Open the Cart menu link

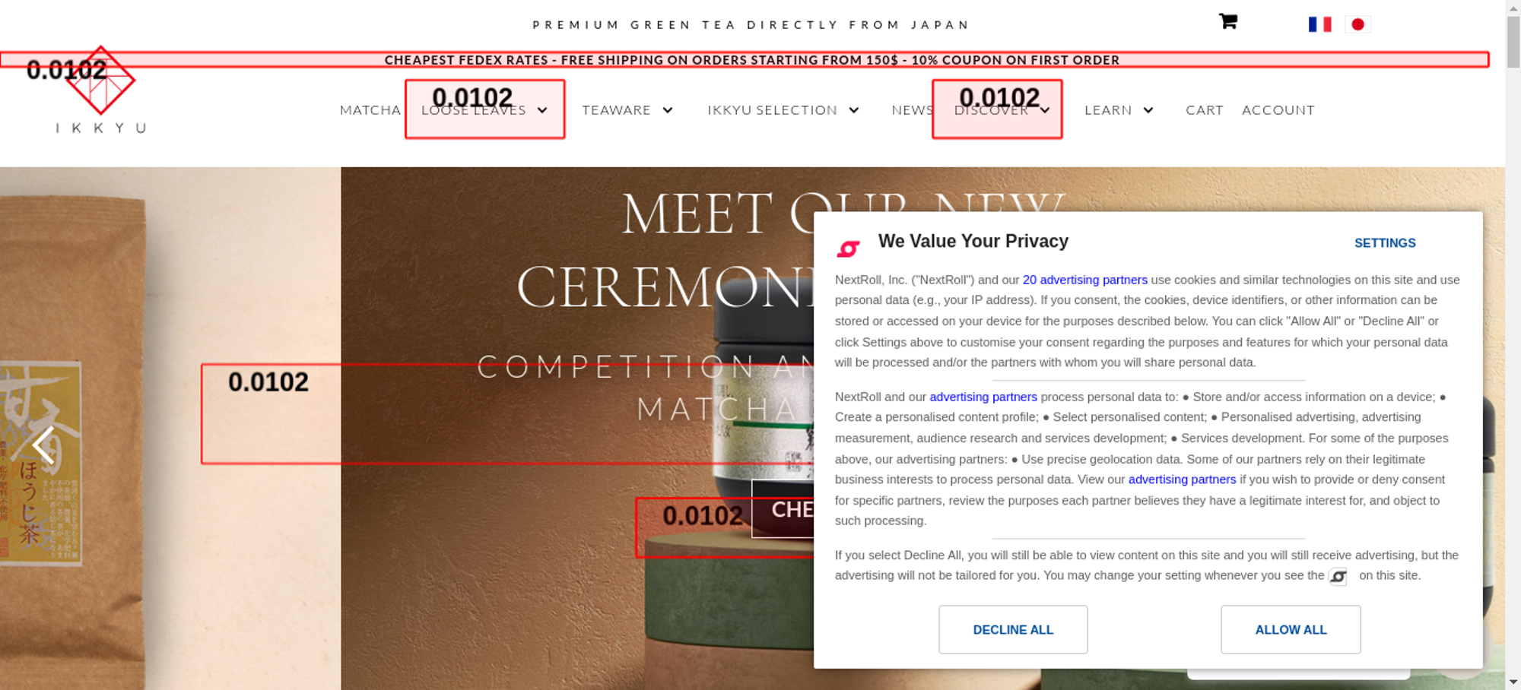tap(1204, 110)
